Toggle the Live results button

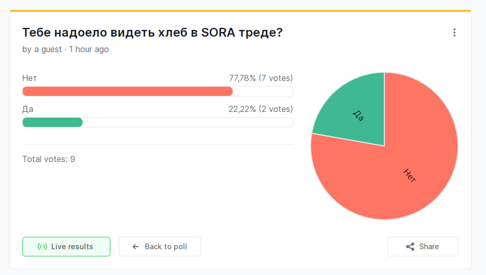click(66, 247)
